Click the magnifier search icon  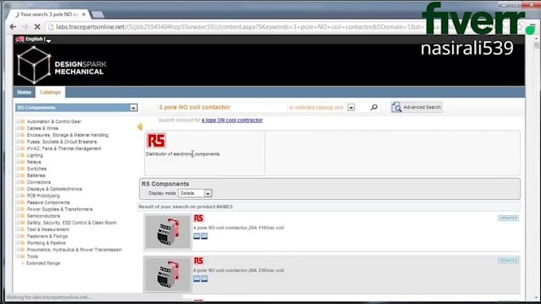374,107
